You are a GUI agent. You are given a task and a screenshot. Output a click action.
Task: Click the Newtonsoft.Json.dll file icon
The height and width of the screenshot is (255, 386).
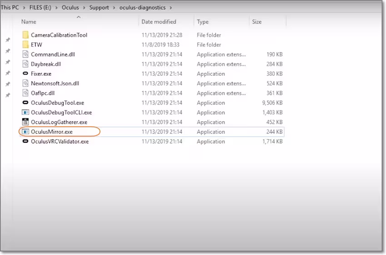[x=25, y=83]
